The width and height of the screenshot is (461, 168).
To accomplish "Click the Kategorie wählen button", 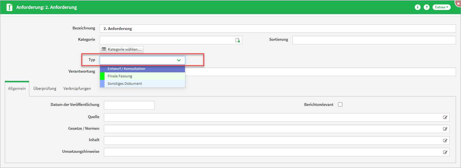I will [x=122, y=49].
